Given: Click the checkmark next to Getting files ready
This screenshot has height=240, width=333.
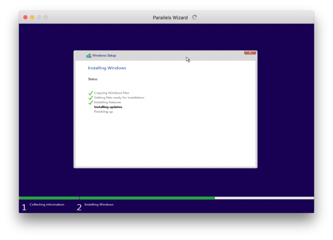Looking at the screenshot, I should coord(91,98).
